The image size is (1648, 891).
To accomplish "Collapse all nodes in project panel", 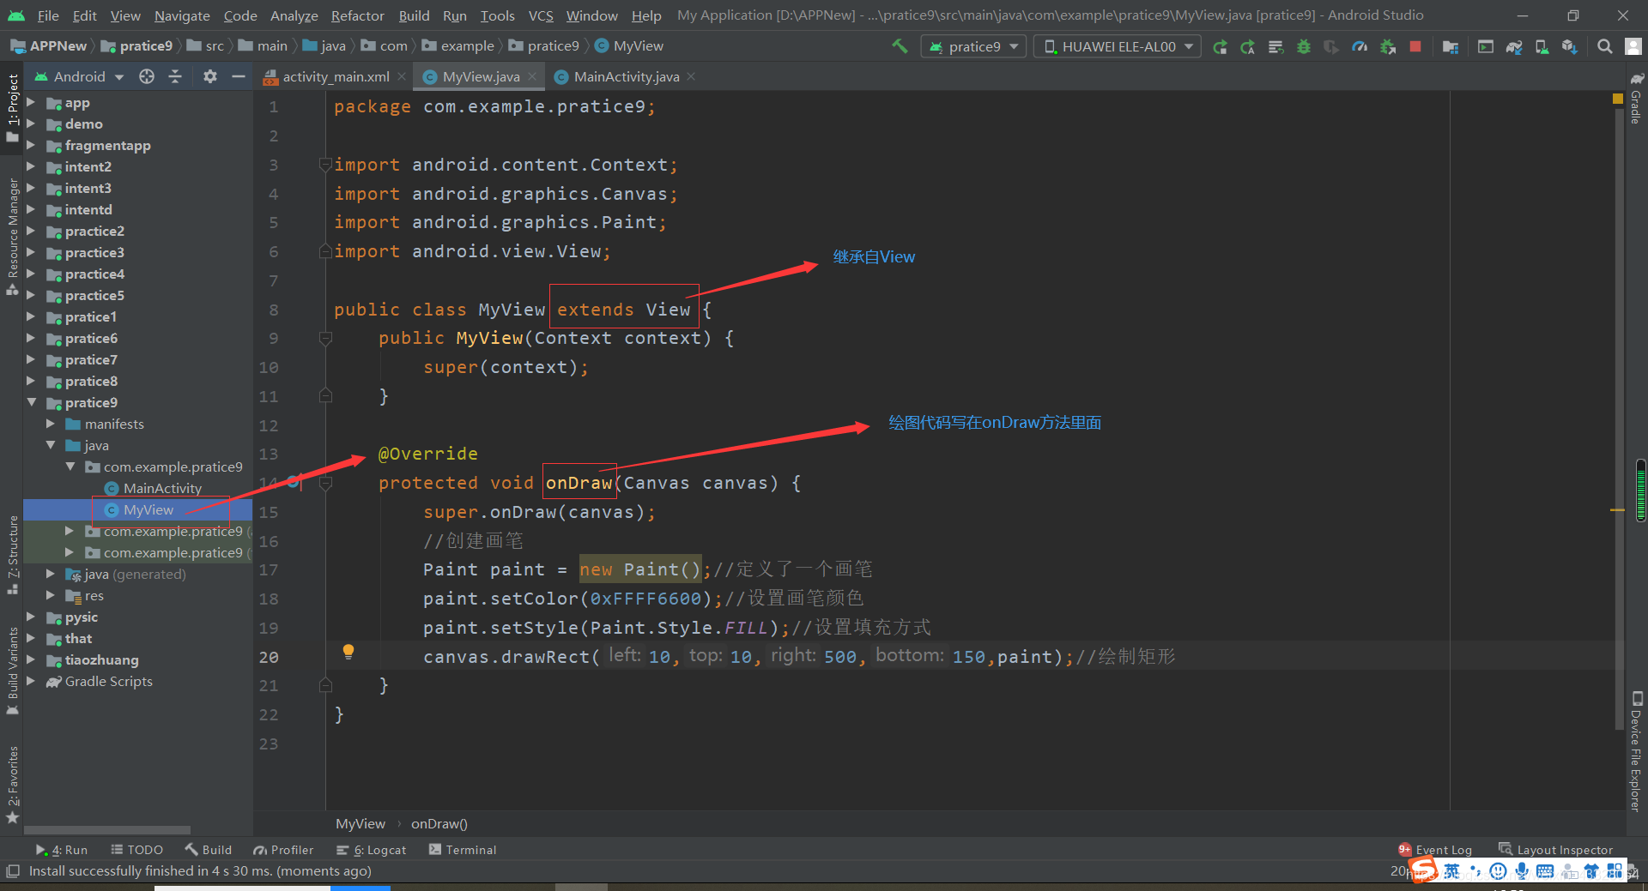I will (175, 76).
